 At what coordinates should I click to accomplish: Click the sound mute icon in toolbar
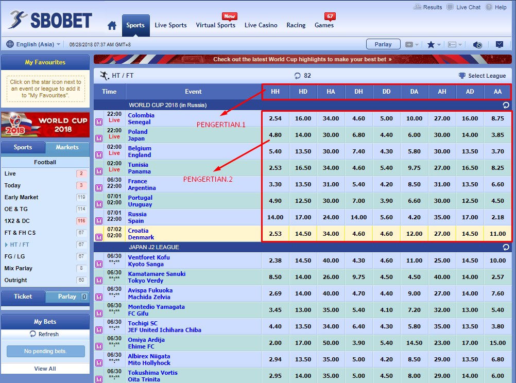[x=477, y=45]
